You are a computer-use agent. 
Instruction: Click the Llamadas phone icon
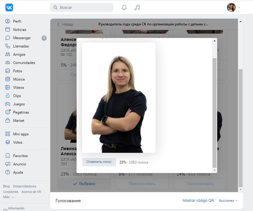pyautogui.click(x=8, y=46)
